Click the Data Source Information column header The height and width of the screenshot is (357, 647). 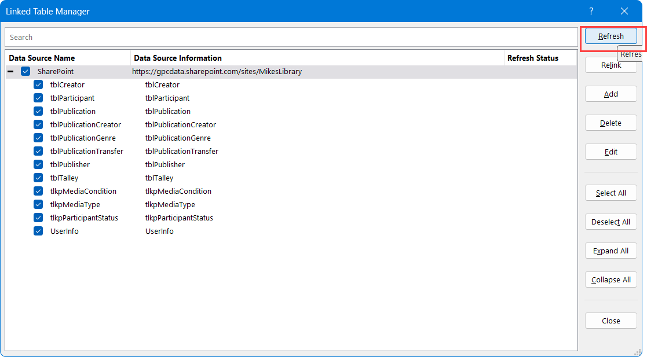(x=317, y=58)
